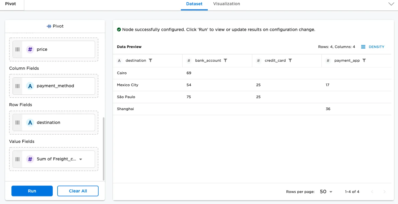
Task: Select the Dataset tab
Action: click(194, 4)
